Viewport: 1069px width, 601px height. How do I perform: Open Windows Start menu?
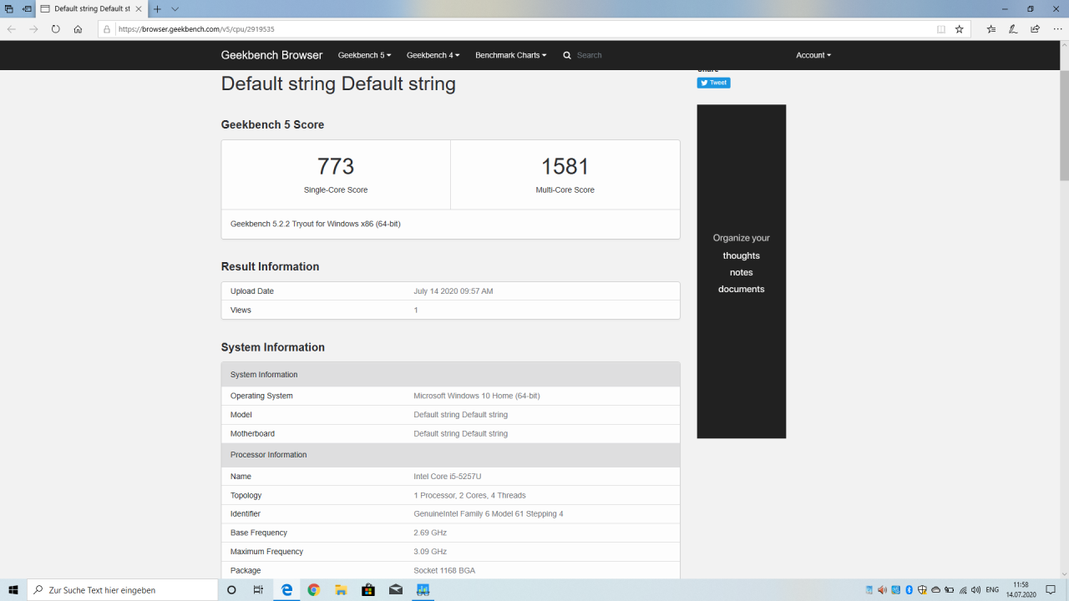point(13,590)
